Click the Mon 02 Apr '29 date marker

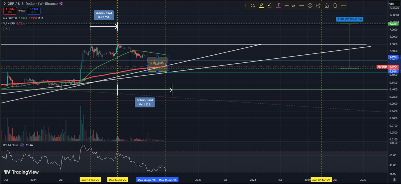(321, 180)
